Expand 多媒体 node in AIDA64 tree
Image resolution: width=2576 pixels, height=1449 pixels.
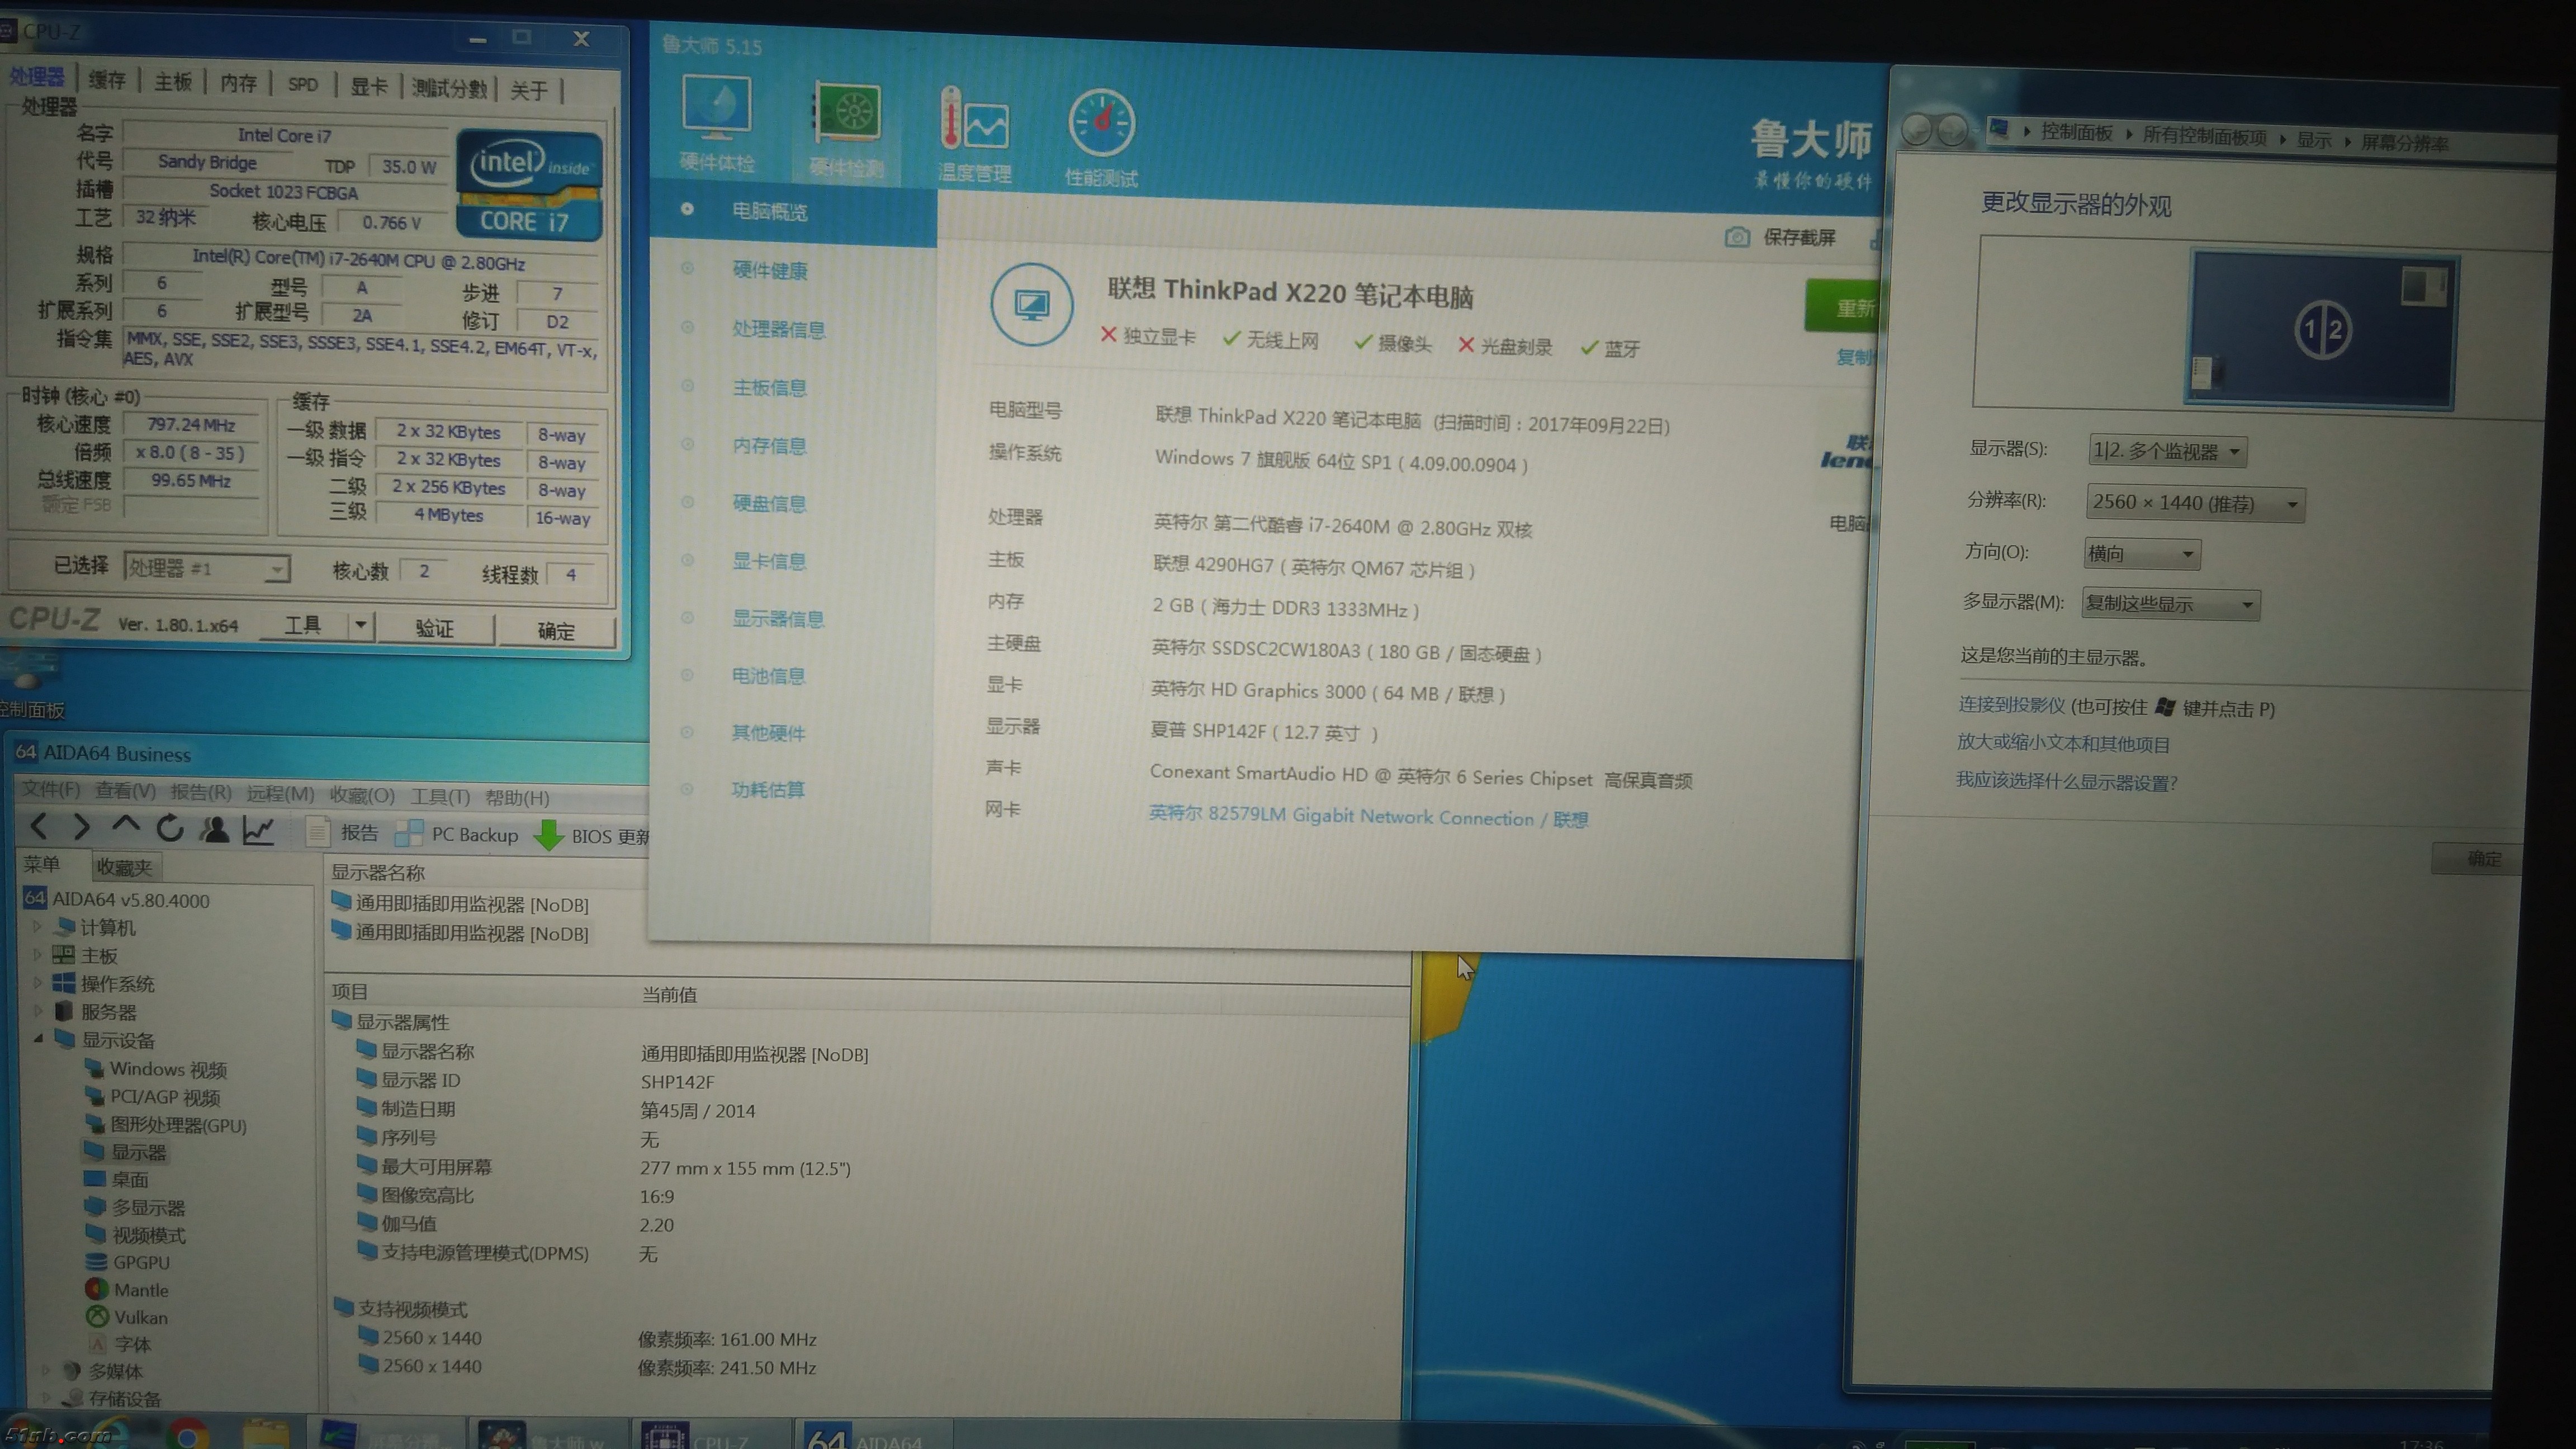tap(45, 1371)
